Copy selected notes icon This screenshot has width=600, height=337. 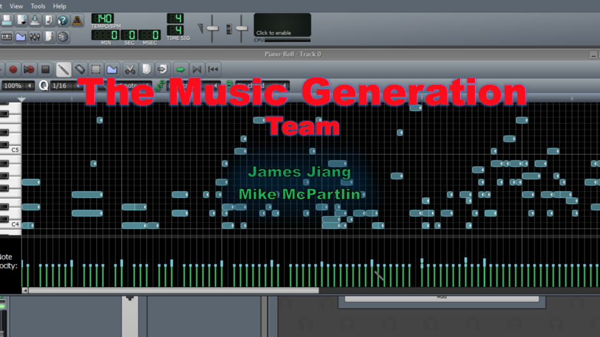point(146,69)
